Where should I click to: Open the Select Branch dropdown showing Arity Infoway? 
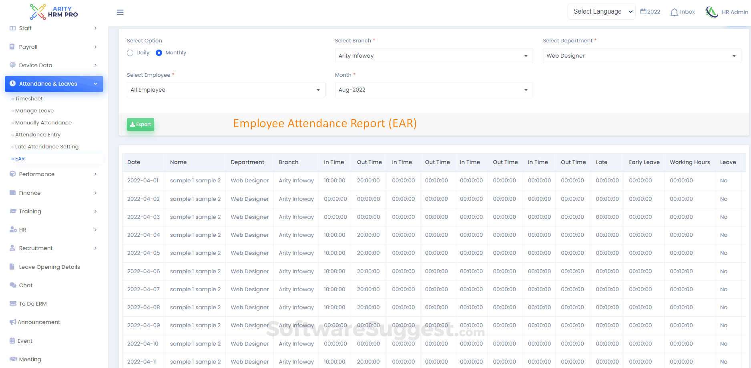pyautogui.click(x=434, y=56)
